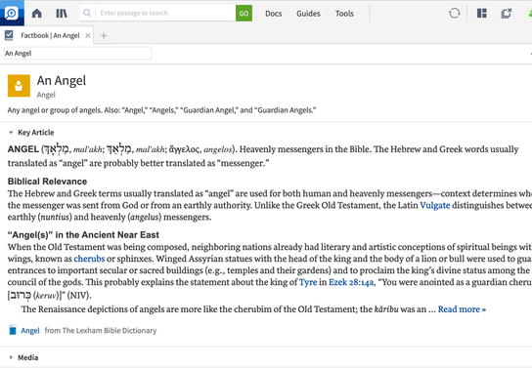
Task: Click the green GO button
Action: pyautogui.click(x=244, y=14)
